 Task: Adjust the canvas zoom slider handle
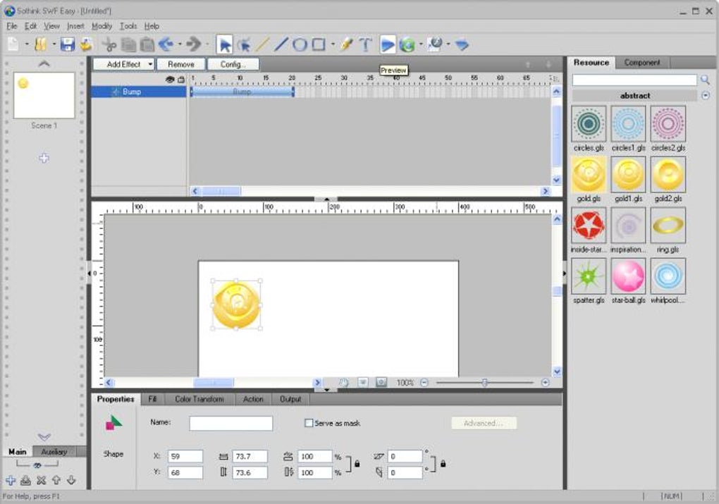[484, 383]
